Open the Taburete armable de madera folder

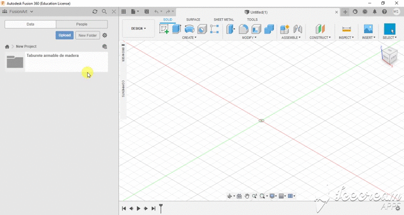click(x=56, y=62)
